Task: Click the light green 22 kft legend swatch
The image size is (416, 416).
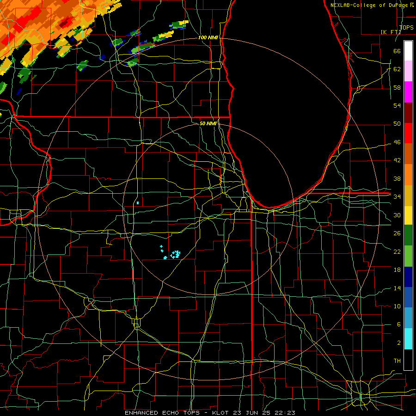Action: (x=408, y=256)
